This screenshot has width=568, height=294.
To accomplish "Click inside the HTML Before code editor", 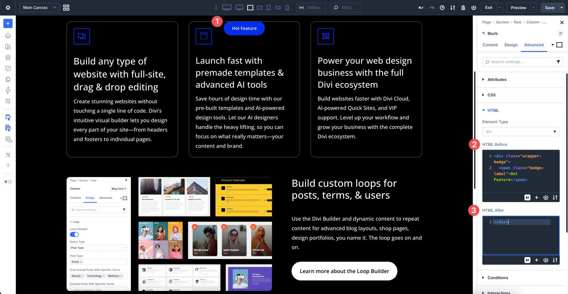I will [x=521, y=171].
